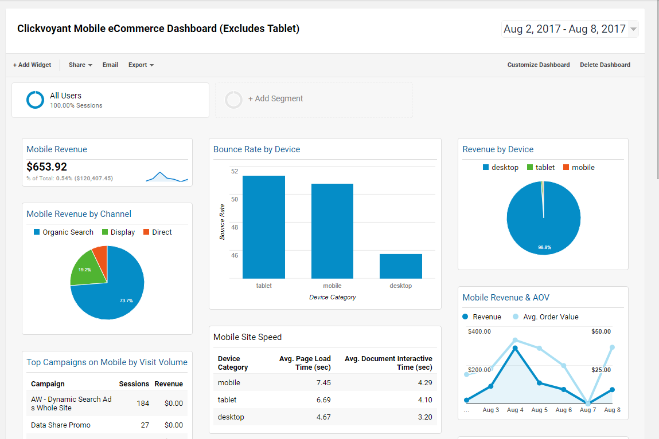Click the Organic Search blue legend swatch
Screen dimensions: 659x439
(x=37, y=232)
